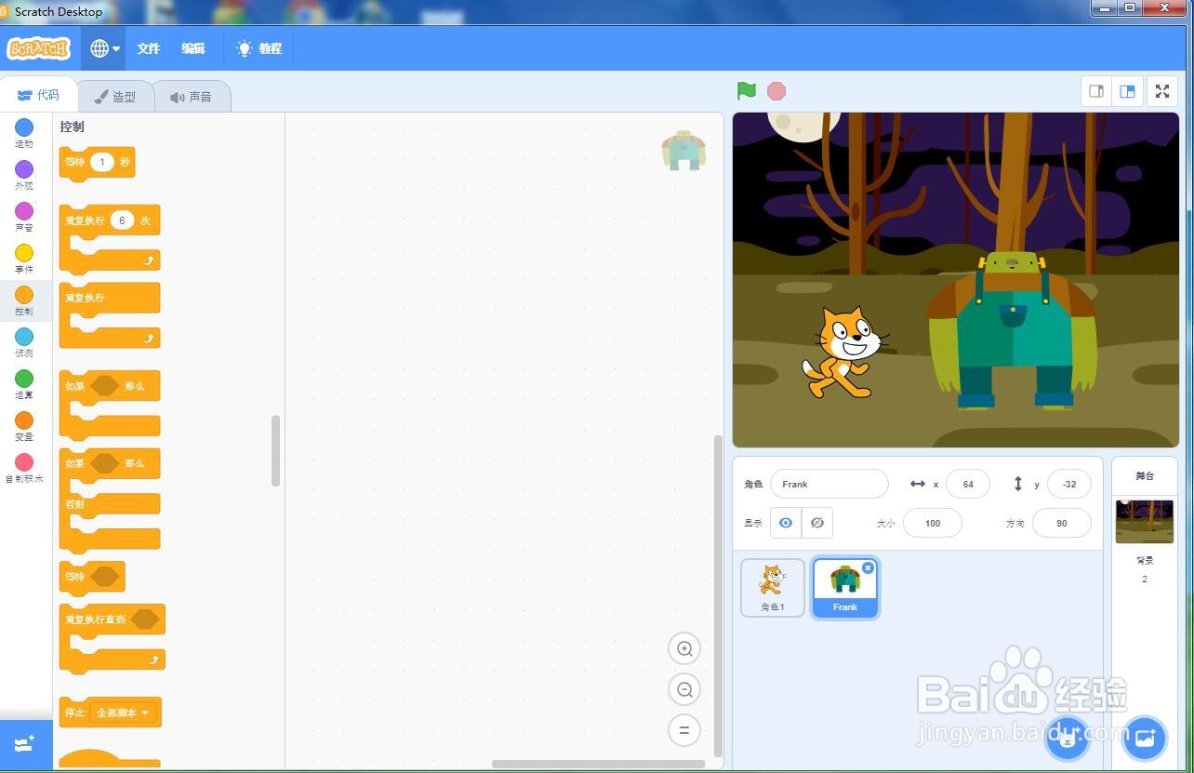Edit the y position field -32
Viewport: 1194px width, 773px height.
[1069, 484]
